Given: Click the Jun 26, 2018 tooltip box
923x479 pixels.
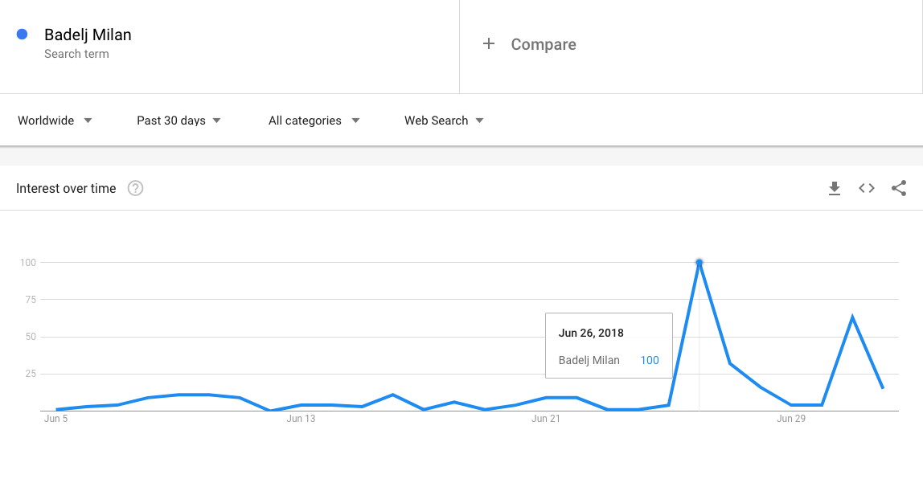Looking at the screenshot, I should (x=609, y=346).
